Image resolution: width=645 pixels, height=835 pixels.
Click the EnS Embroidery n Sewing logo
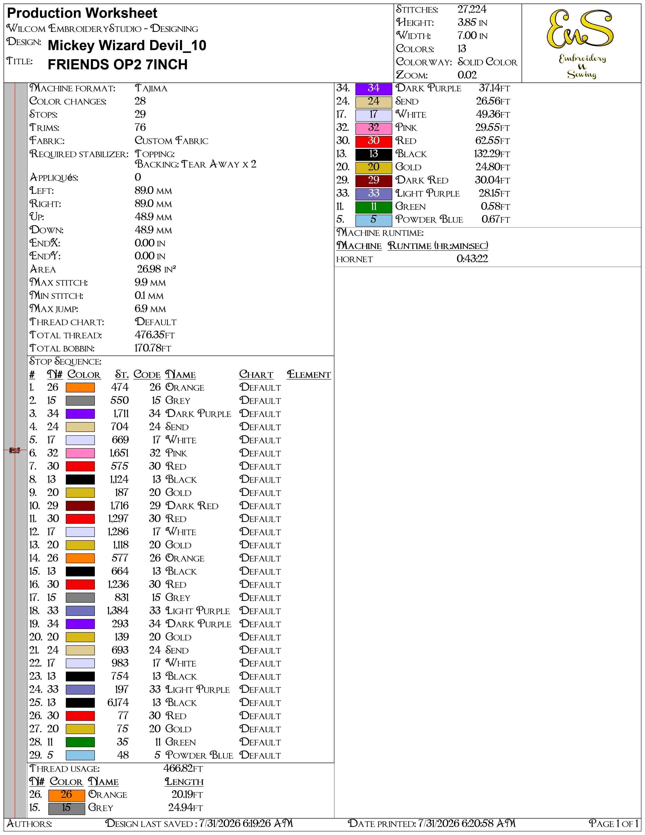(580, 43)
